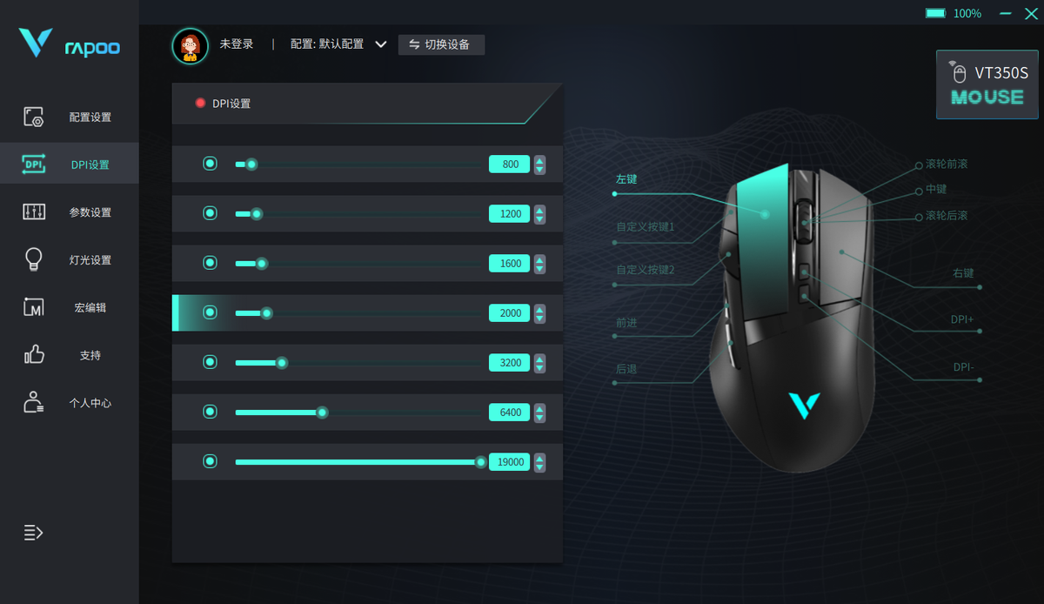The width and height of the screenshot is (1044, 604).
Task: Click the 切换设备 button
Action: click(x=441, y=44)
